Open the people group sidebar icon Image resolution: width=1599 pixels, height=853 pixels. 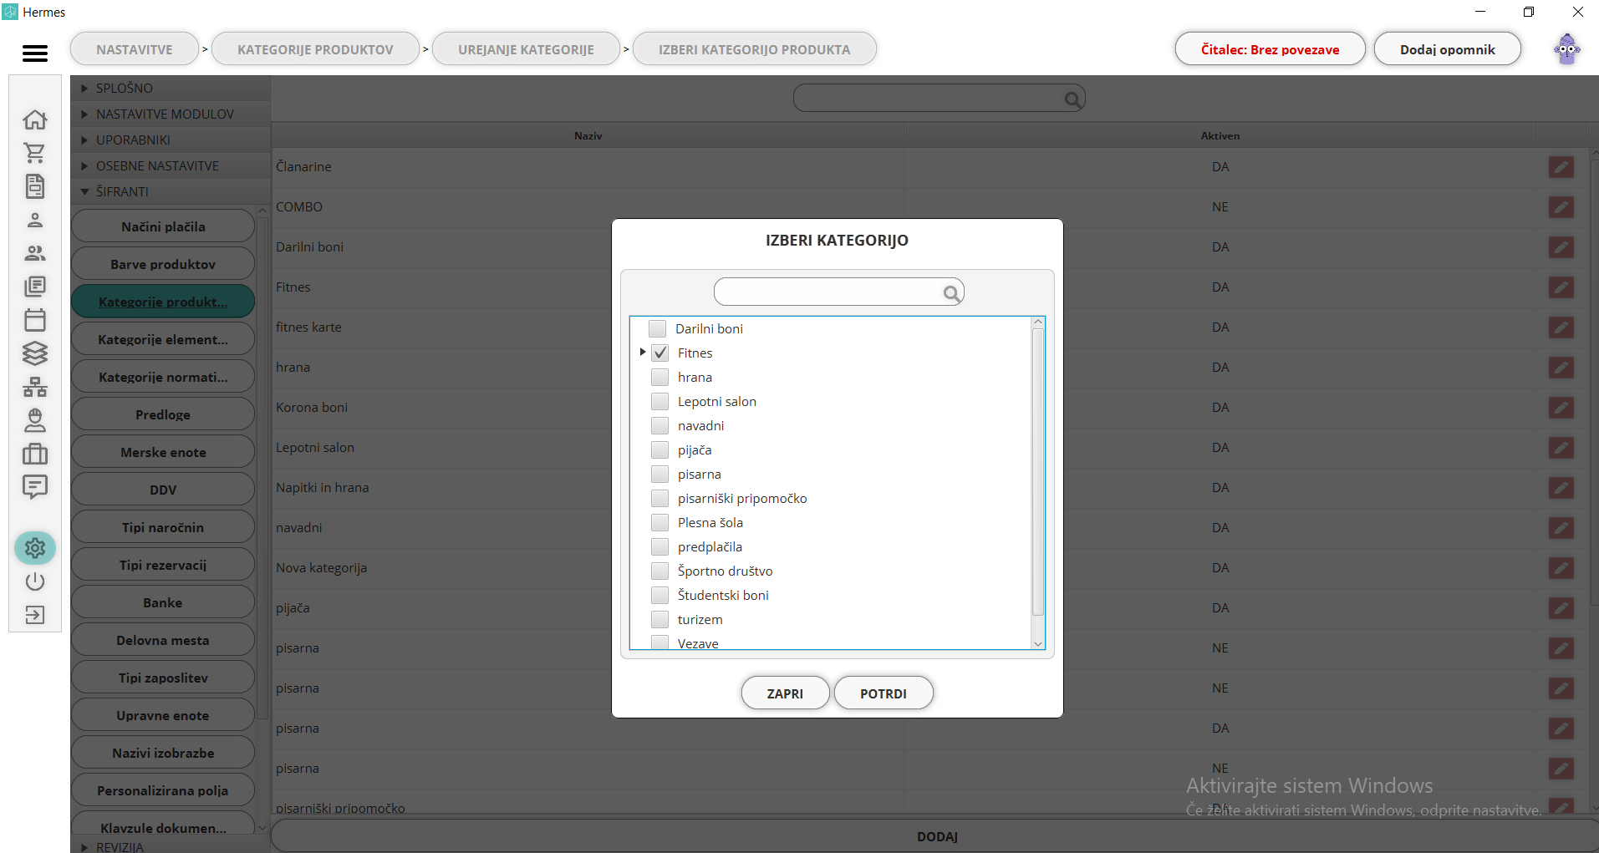click(x=35, y=253)
